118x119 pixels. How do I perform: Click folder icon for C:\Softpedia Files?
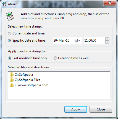(12, 80)
